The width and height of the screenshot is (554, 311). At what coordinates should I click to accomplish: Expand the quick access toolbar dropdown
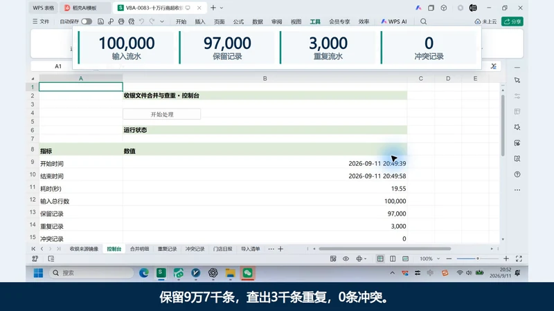(162, 21)
